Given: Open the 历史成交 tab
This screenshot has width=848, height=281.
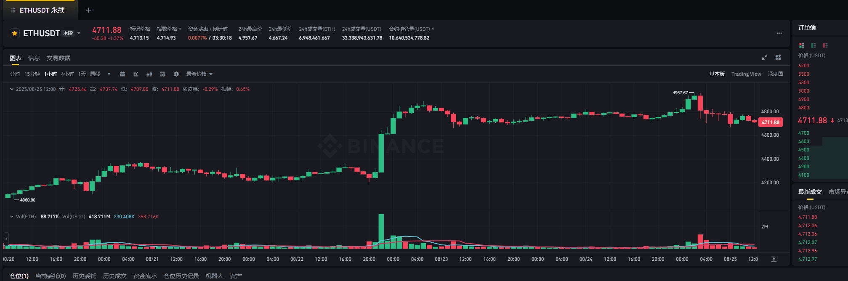Looking at the screenshot, I should (x=115, y=276).
